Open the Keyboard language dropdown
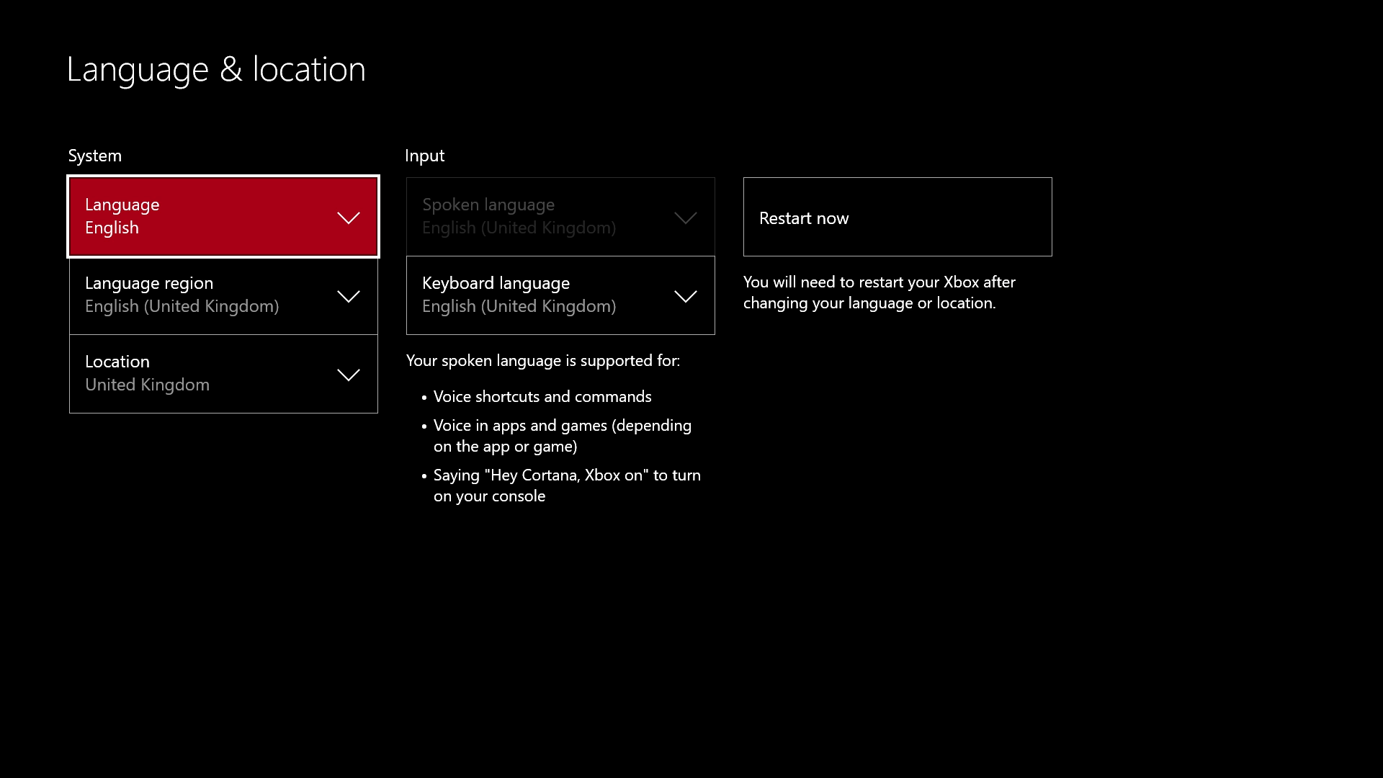Screen dimensions: 1383x778 tap(560, 295)
